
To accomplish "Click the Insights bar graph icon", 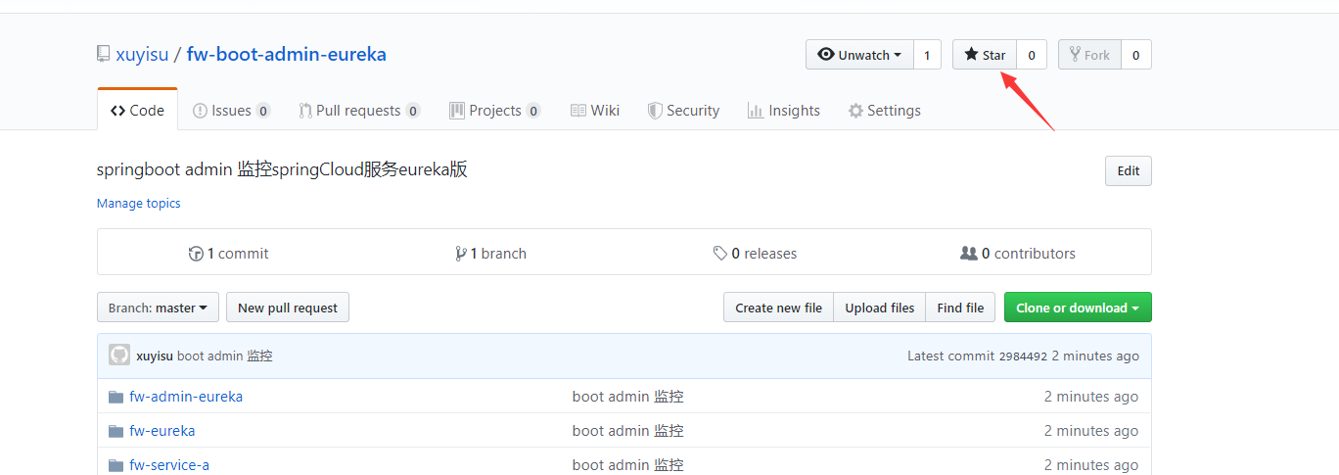I will (756, 111).
